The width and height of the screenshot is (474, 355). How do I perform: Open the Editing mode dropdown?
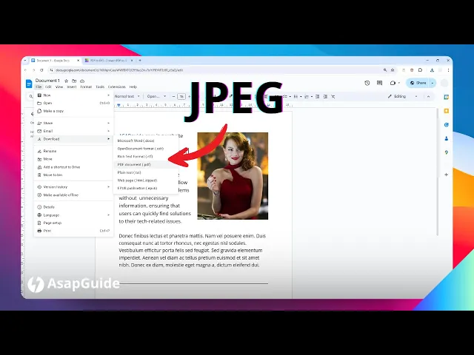click(403, 97)
